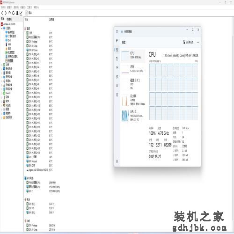Viewport: 234px width, 234px height.
Task: Expand the Operating System tree node
Action: point(2,69)
